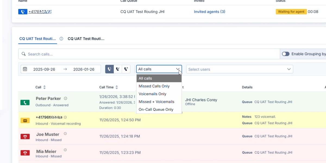Click call time 11/26/2025, 1:24:50 PM
Viewport: 326px width, 163px height.
pos(120,120)
